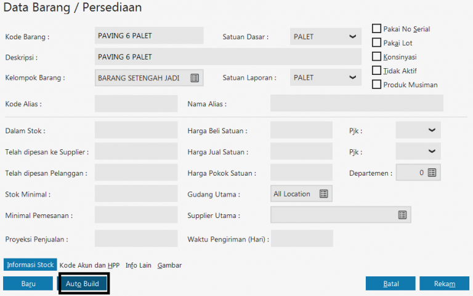The image size is (473, 296).
Task: Open the Pjk dropdown for Harga Jual
Action: click(x=432, y=152)
